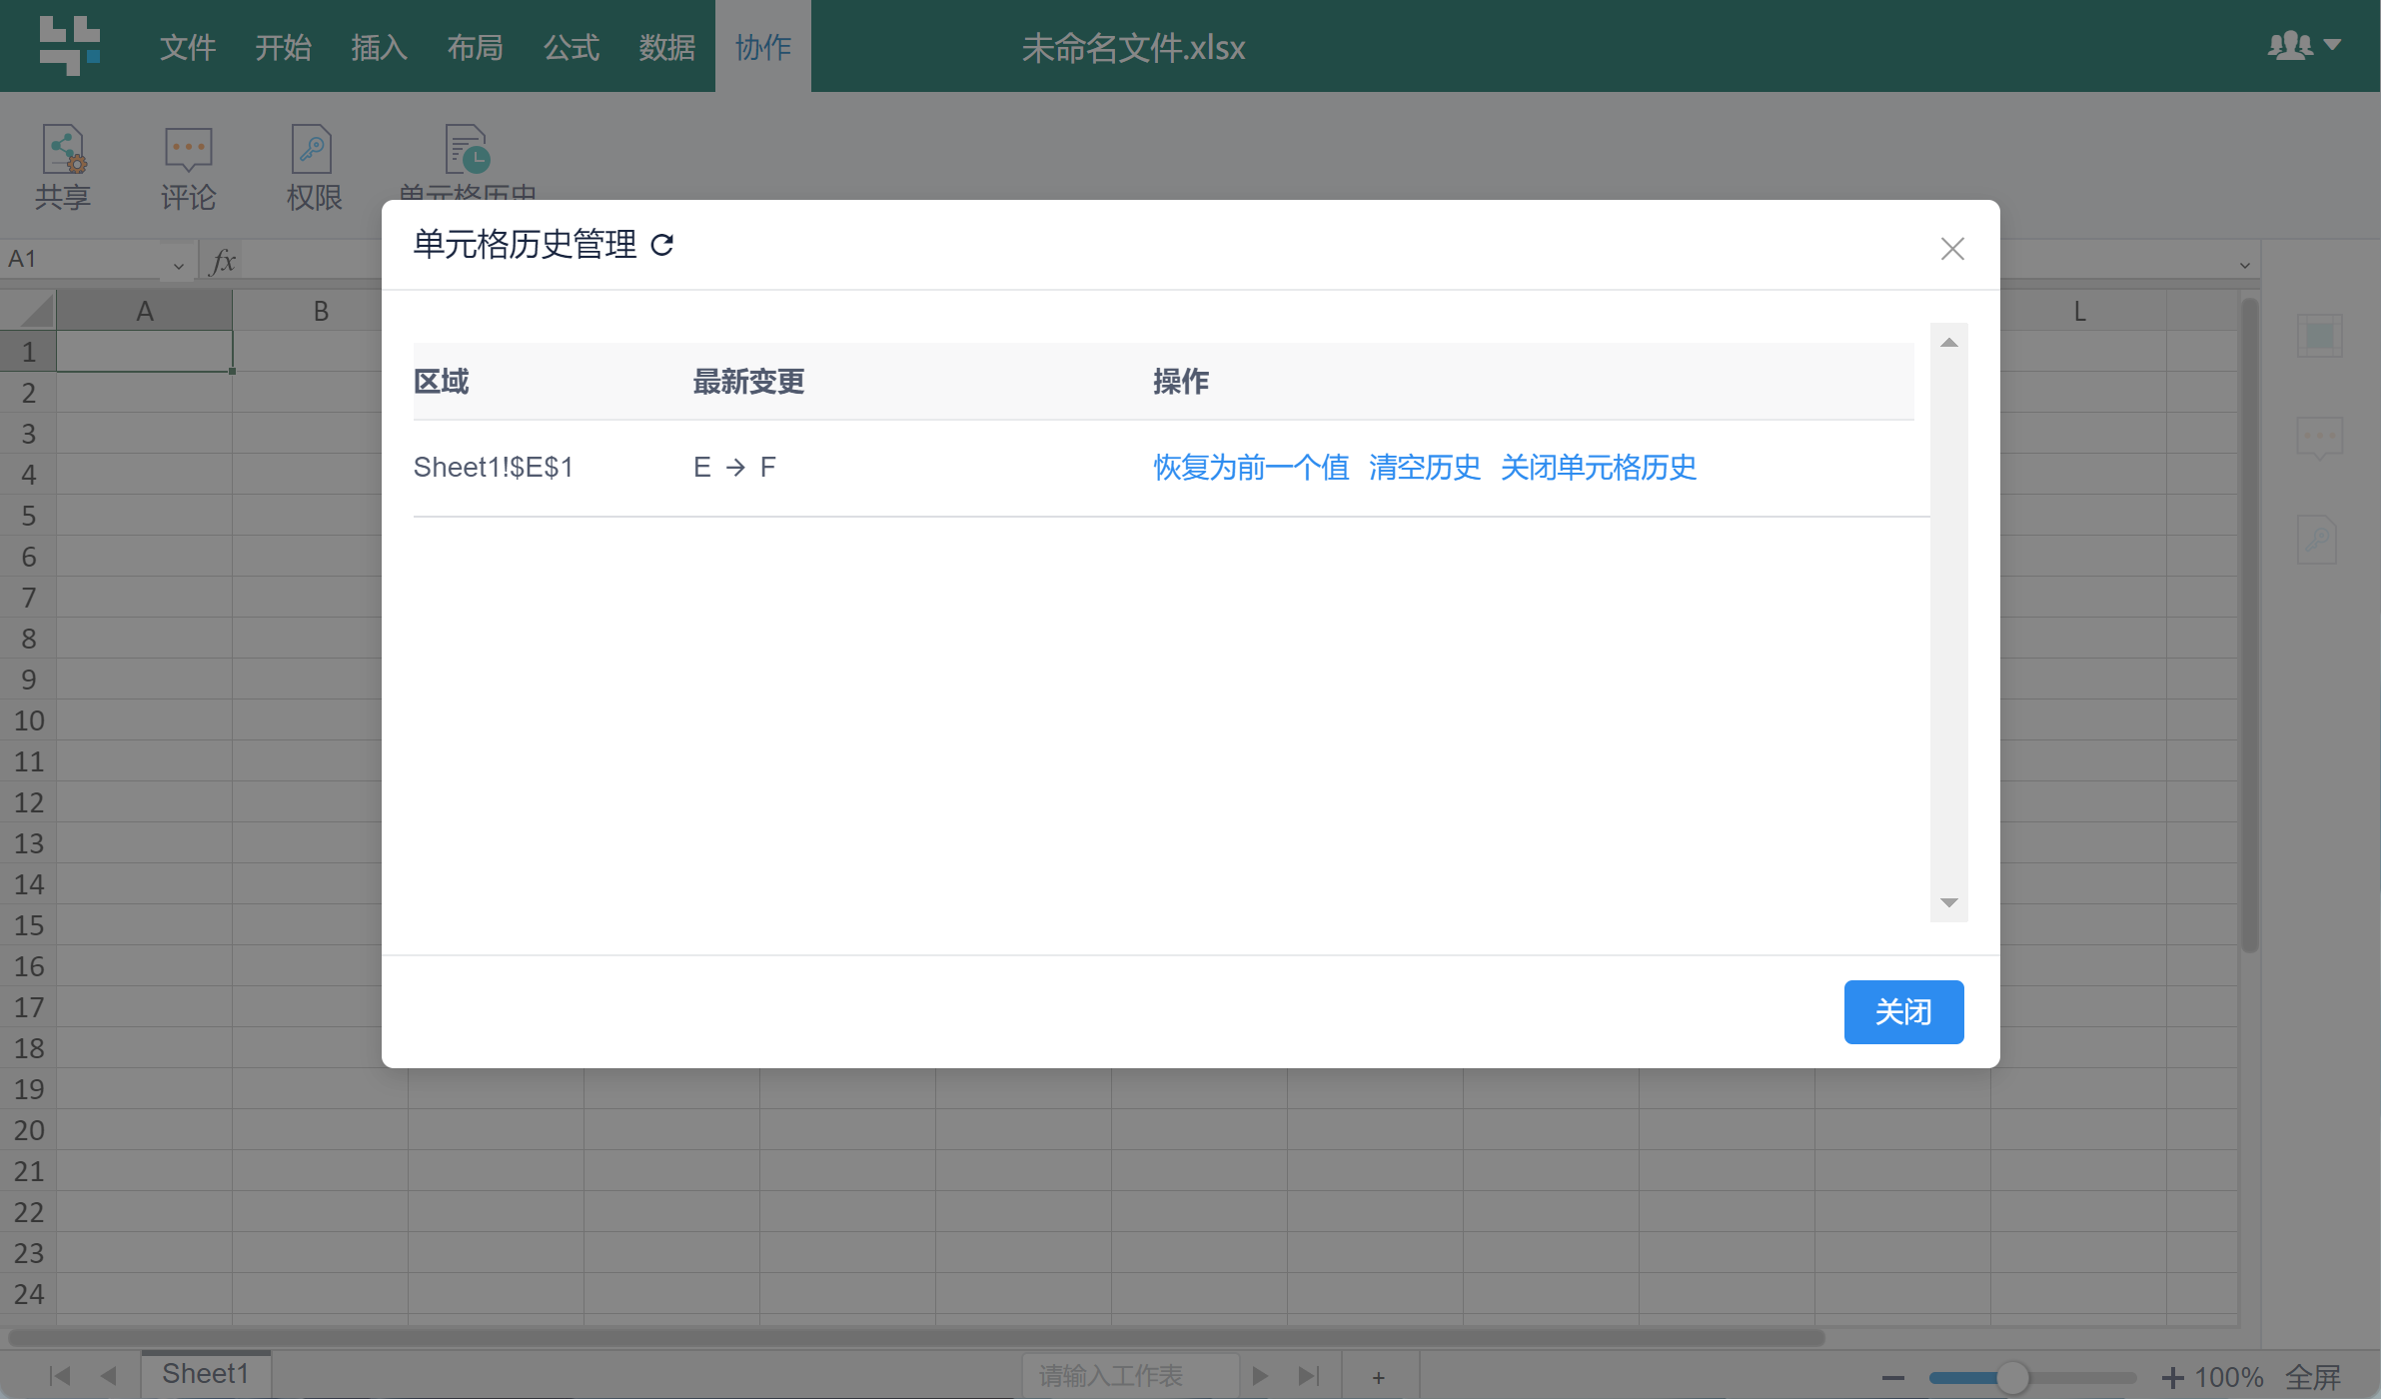Click the dialog scrollbar up arrow
The height and width of the screenshot is (1399, 2381).
[1948, 342]
